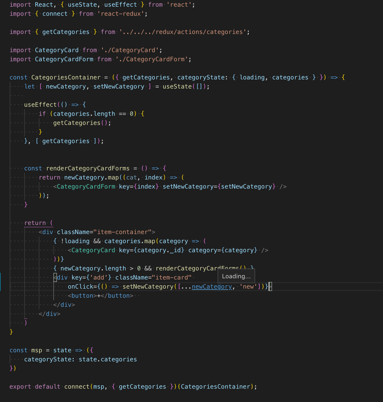Select the CategoriesContainer component name
Viewport: 383px width, 402px height.
pos(66,77)
